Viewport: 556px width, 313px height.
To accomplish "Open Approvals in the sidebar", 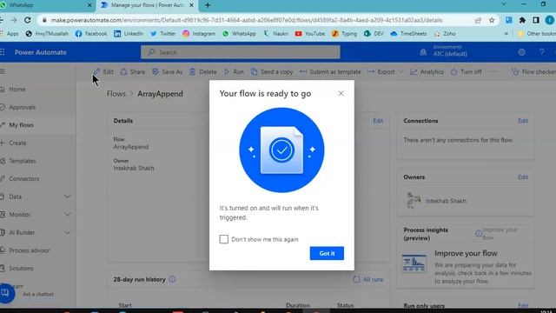I will pyautogui.click(x=22, y=107).
